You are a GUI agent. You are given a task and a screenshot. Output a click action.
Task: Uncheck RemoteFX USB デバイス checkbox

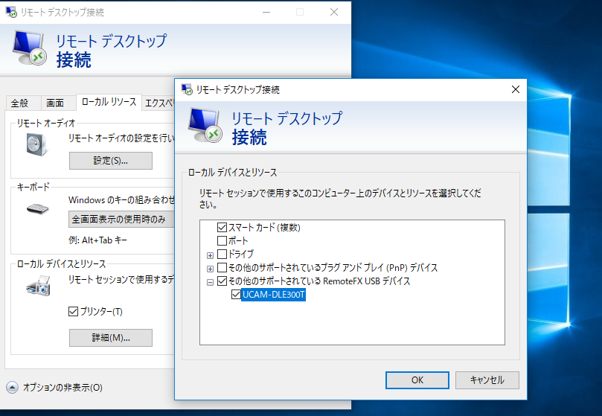[222, 281]
